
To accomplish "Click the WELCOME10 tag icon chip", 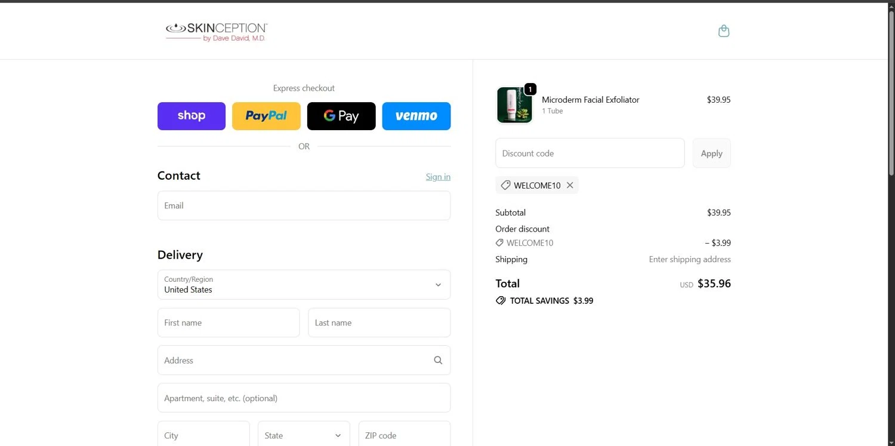I will tap(505, 185).
